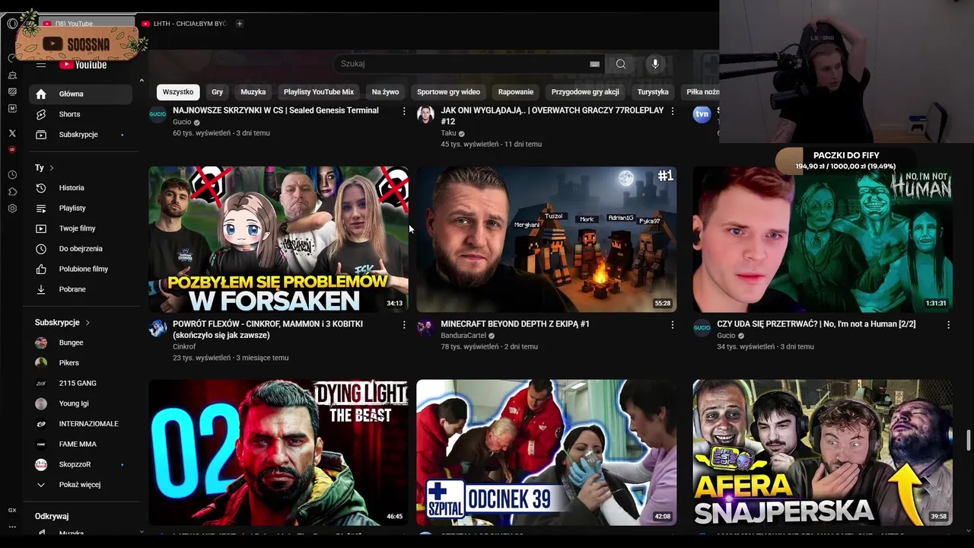The image size is (974, 548).
Task: Open the POZBYŁEM SIĘ PROBLEMÓW W FORSAKEN thumbnail
Action: (x=279, y=239)
